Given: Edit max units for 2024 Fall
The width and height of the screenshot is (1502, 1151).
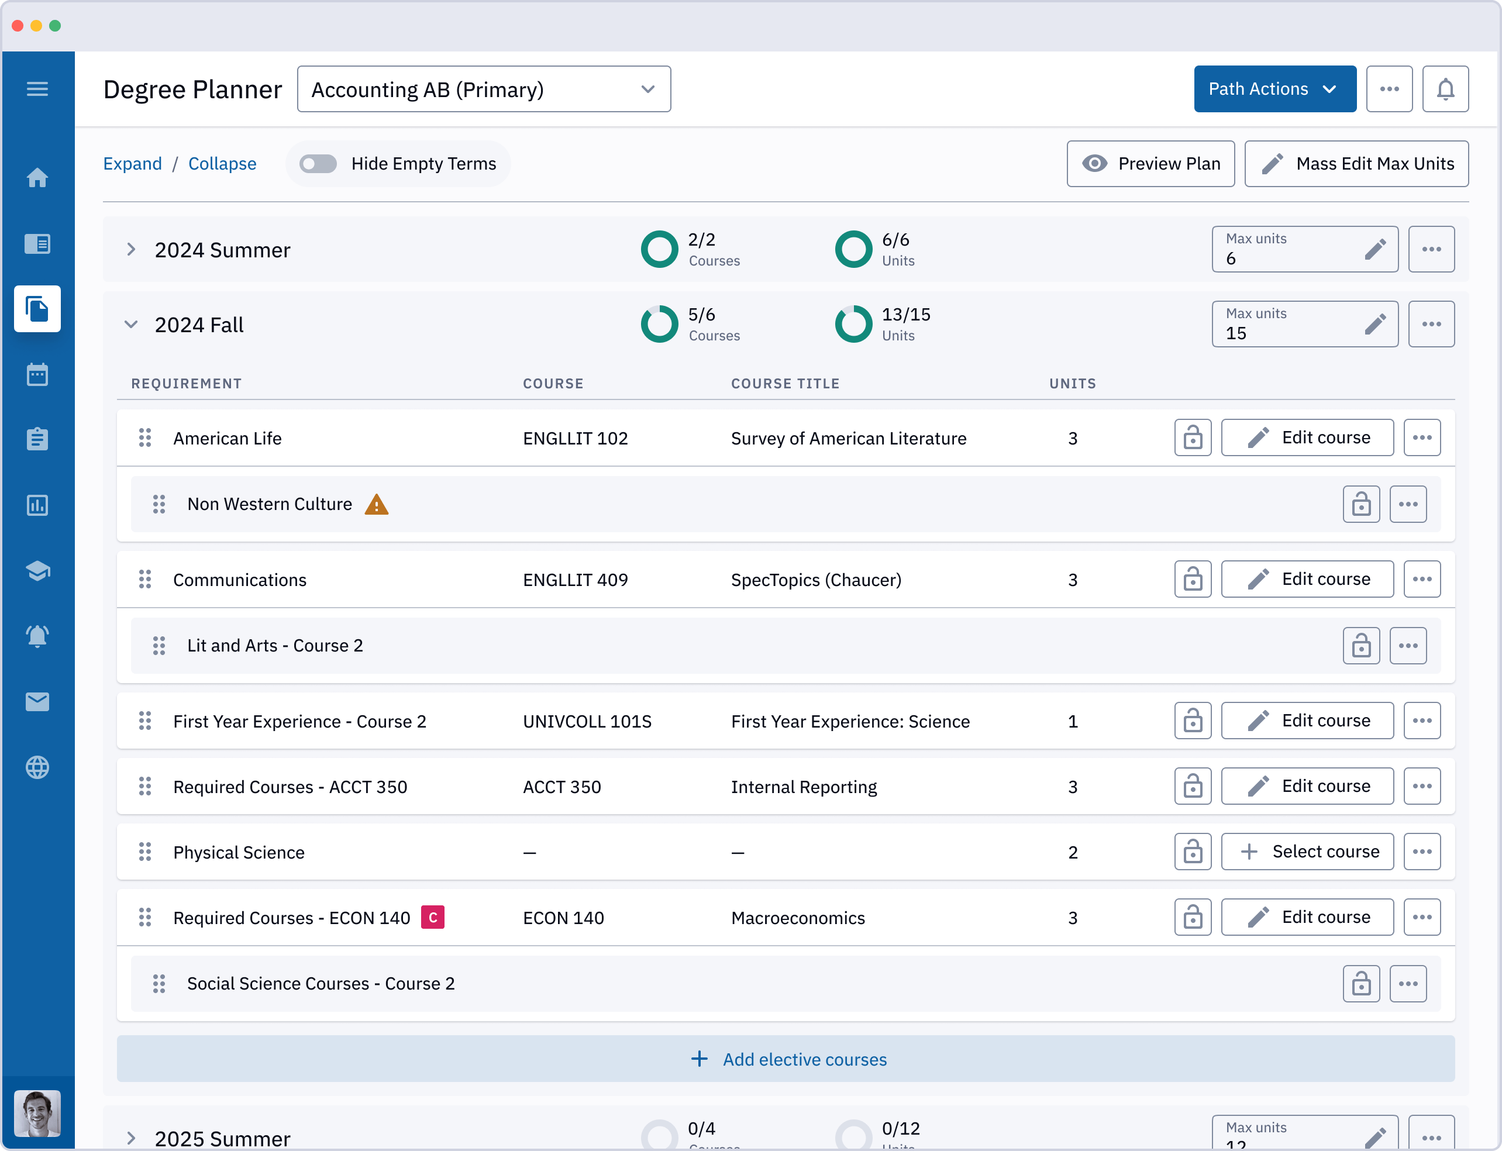Looking at the screenshot, I should click(1374, 324).
